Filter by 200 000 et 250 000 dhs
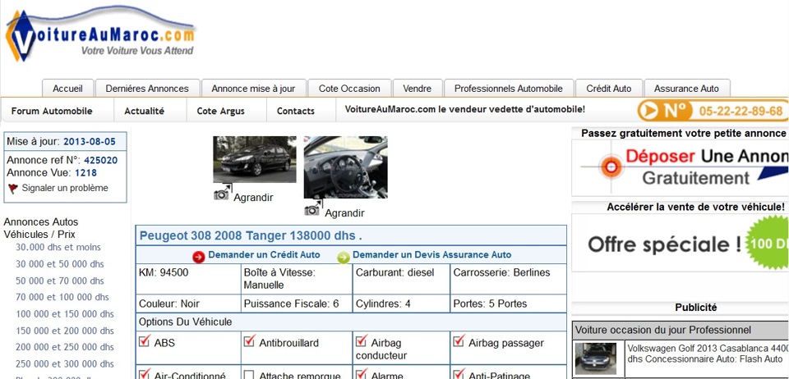Screen dimensions: 789x379 pos(65,347)
